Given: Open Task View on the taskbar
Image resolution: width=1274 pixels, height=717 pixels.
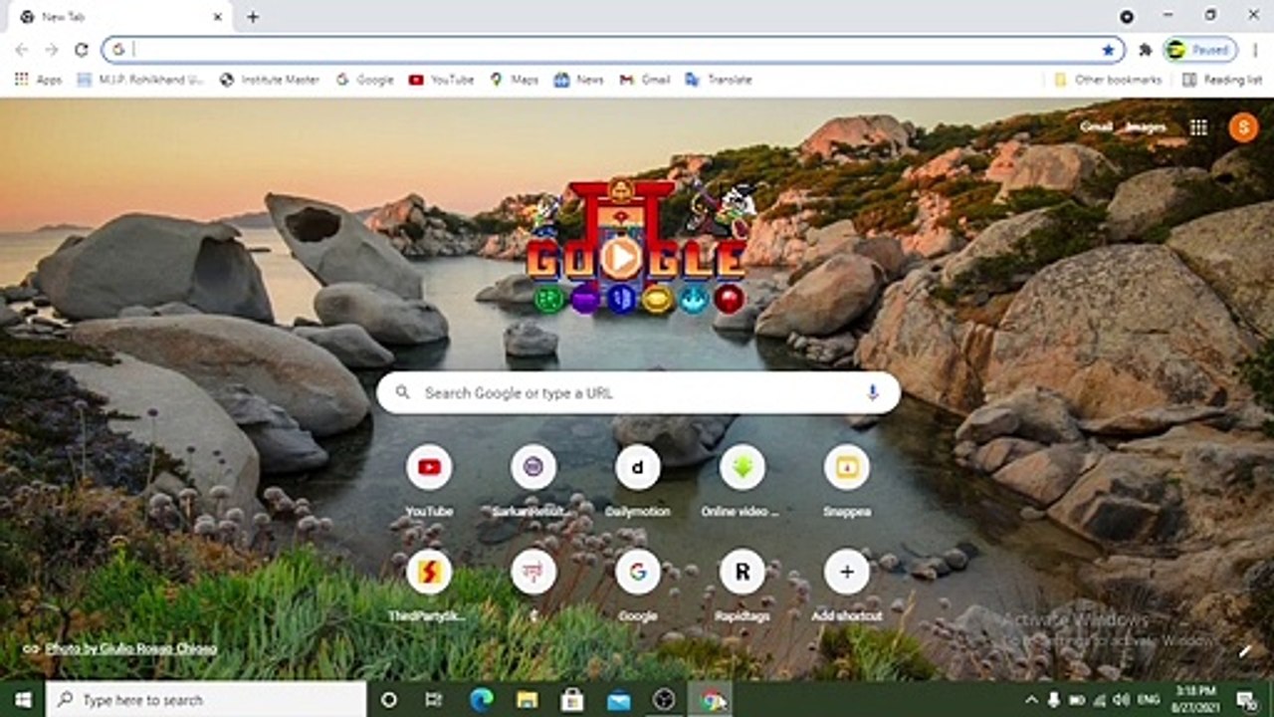Looking at the screenshot, I should pos(434,700).
